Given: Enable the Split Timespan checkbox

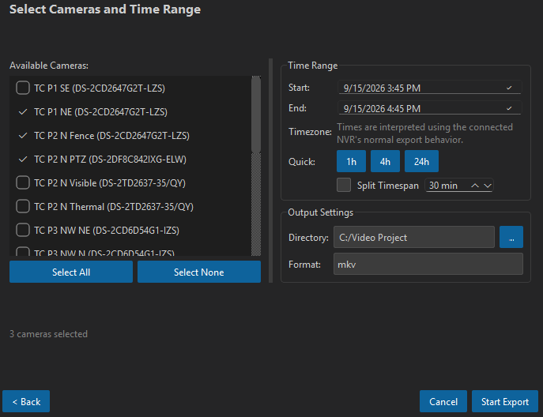Looking at the screenshot, I should pos(344,185).
